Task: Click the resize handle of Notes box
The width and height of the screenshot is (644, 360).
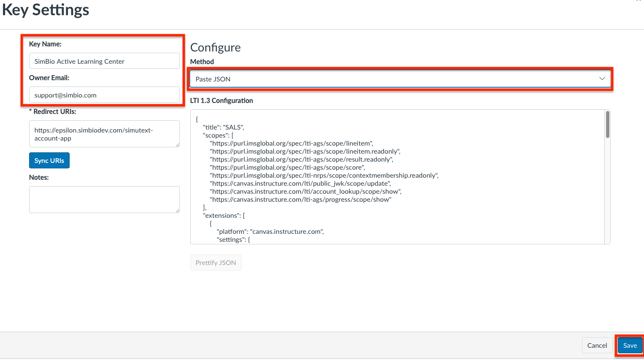Action: click(177, 211)
